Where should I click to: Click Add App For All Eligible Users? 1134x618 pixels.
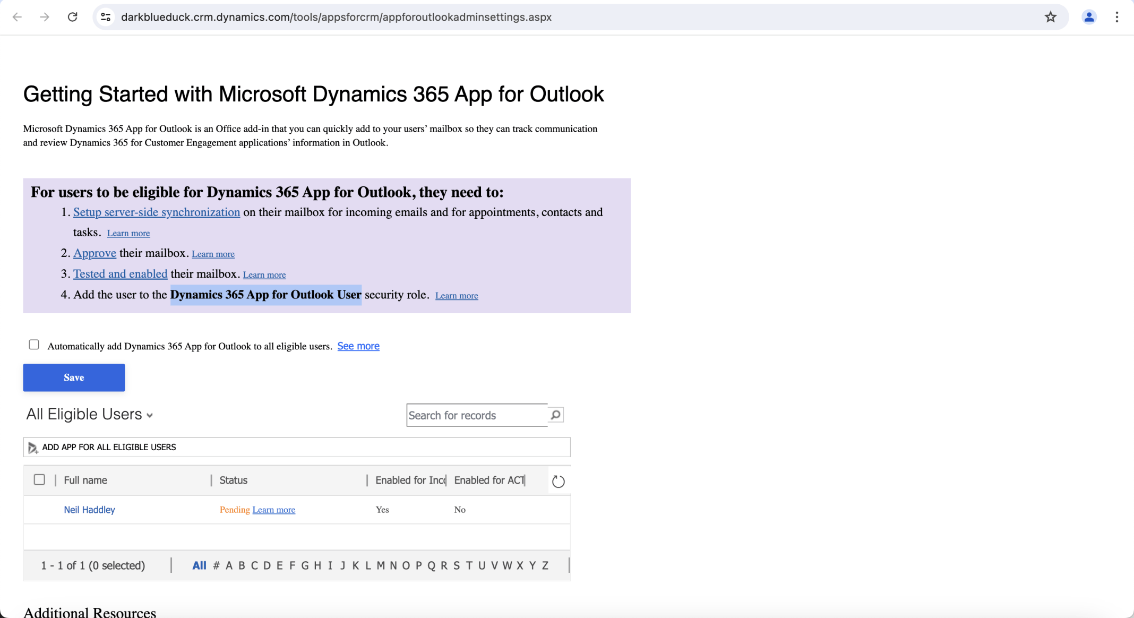(109, 447)
